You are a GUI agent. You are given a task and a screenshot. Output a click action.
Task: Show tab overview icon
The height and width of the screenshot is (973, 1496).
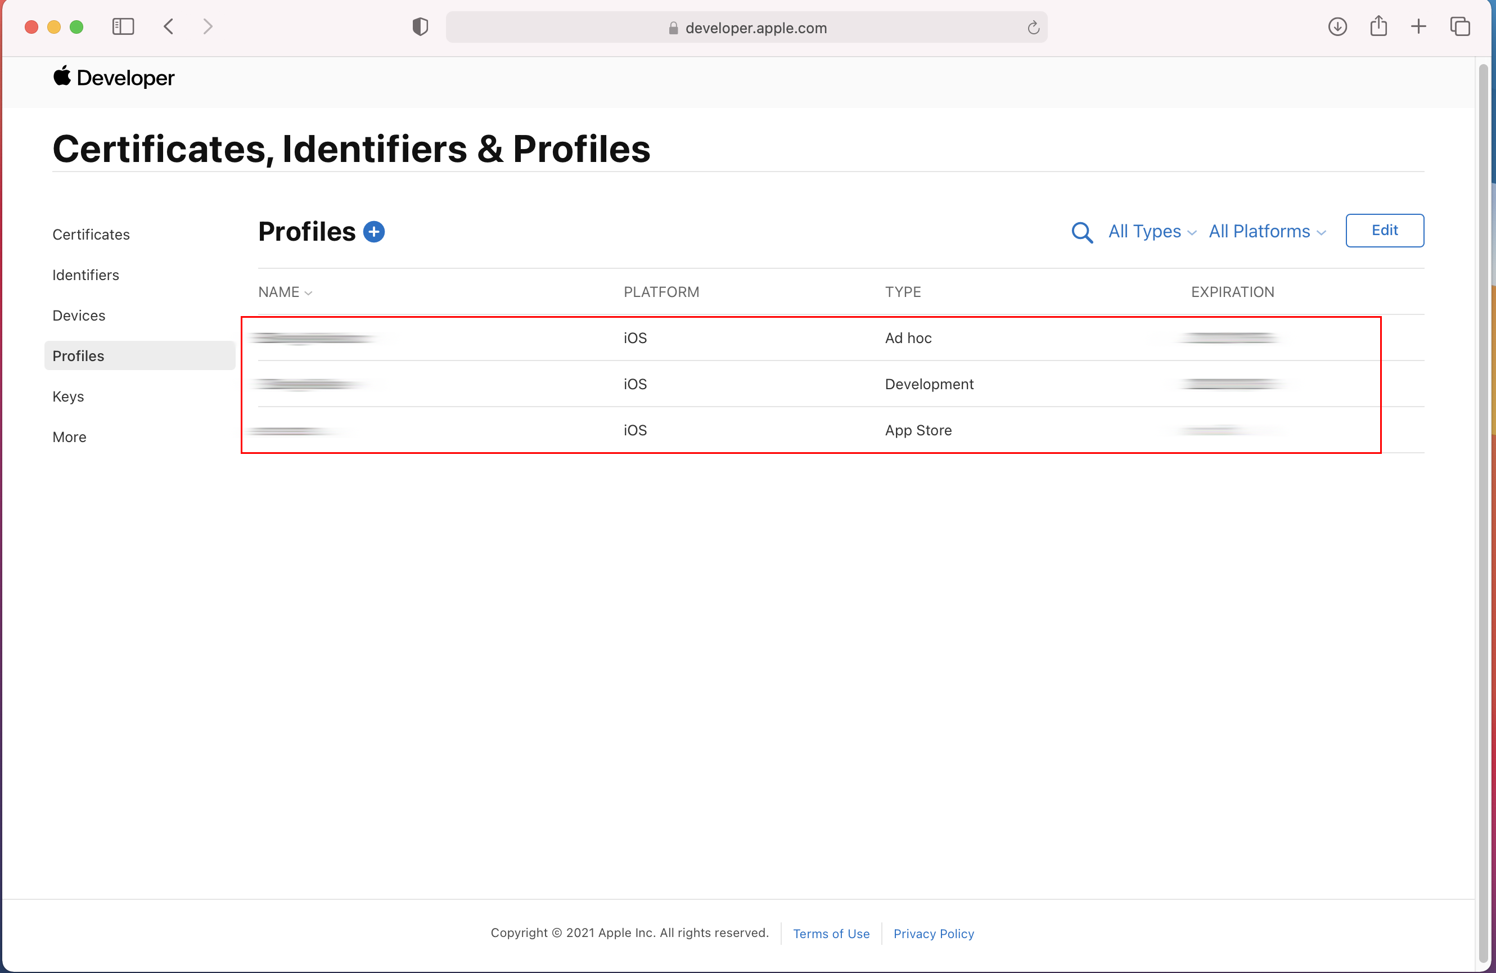[1459, 26]
